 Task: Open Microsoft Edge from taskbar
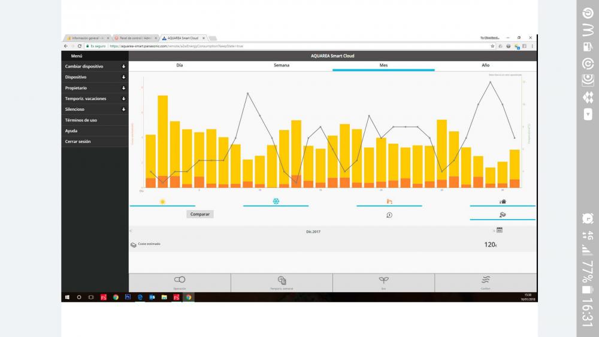click(x=140, y=297)
